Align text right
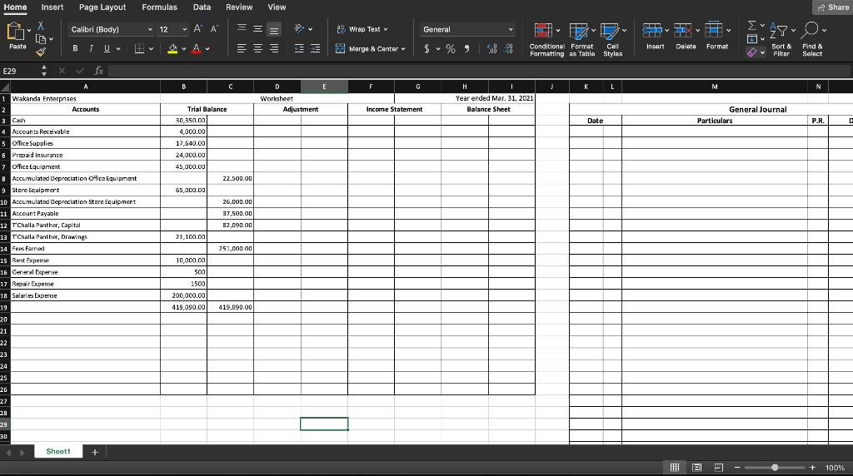This screenshot has height=476, width=853. click(x=274, y=48)
